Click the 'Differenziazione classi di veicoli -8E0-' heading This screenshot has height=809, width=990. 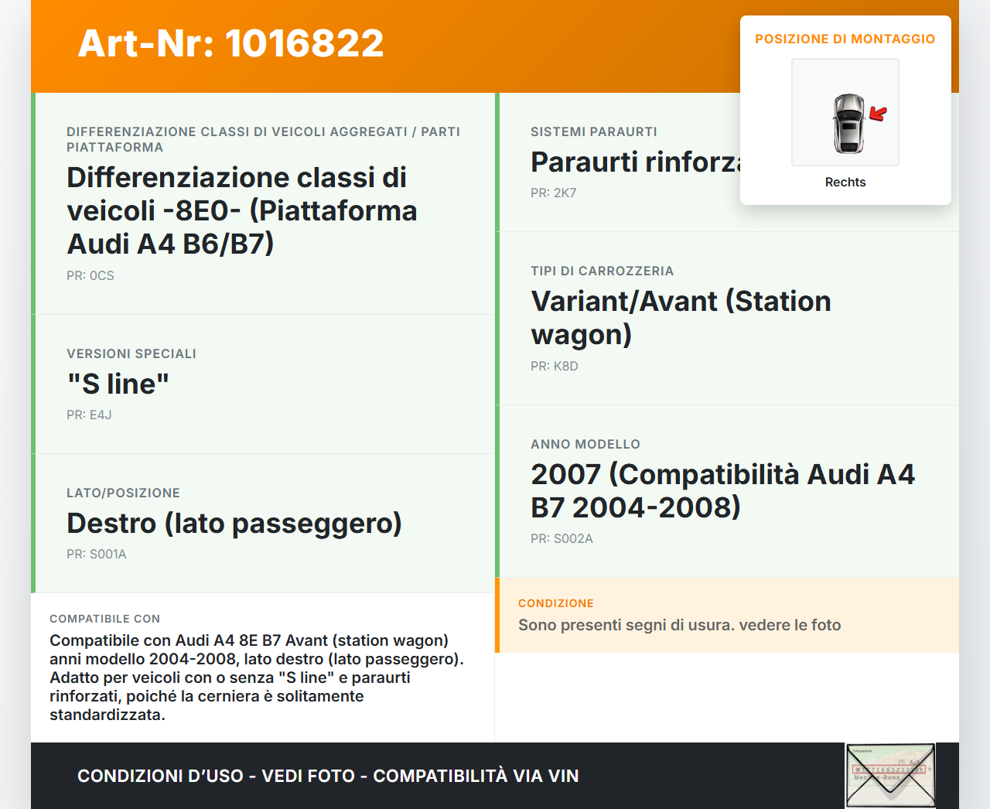[x=241, y=211]
